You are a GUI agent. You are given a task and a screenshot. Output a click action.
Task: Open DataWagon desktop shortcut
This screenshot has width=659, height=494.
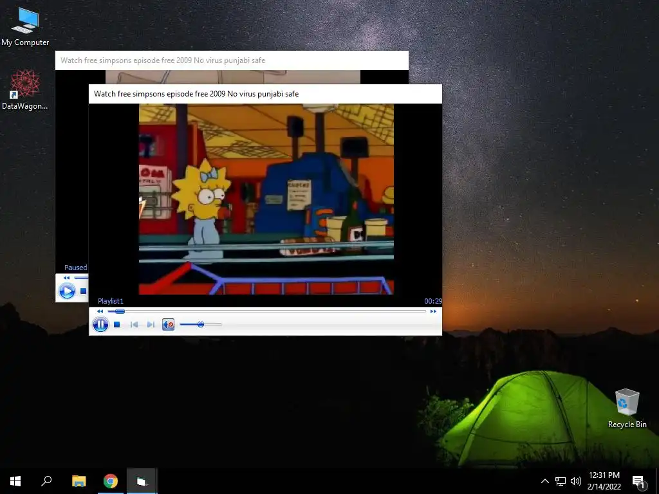(x=25, y=90)
